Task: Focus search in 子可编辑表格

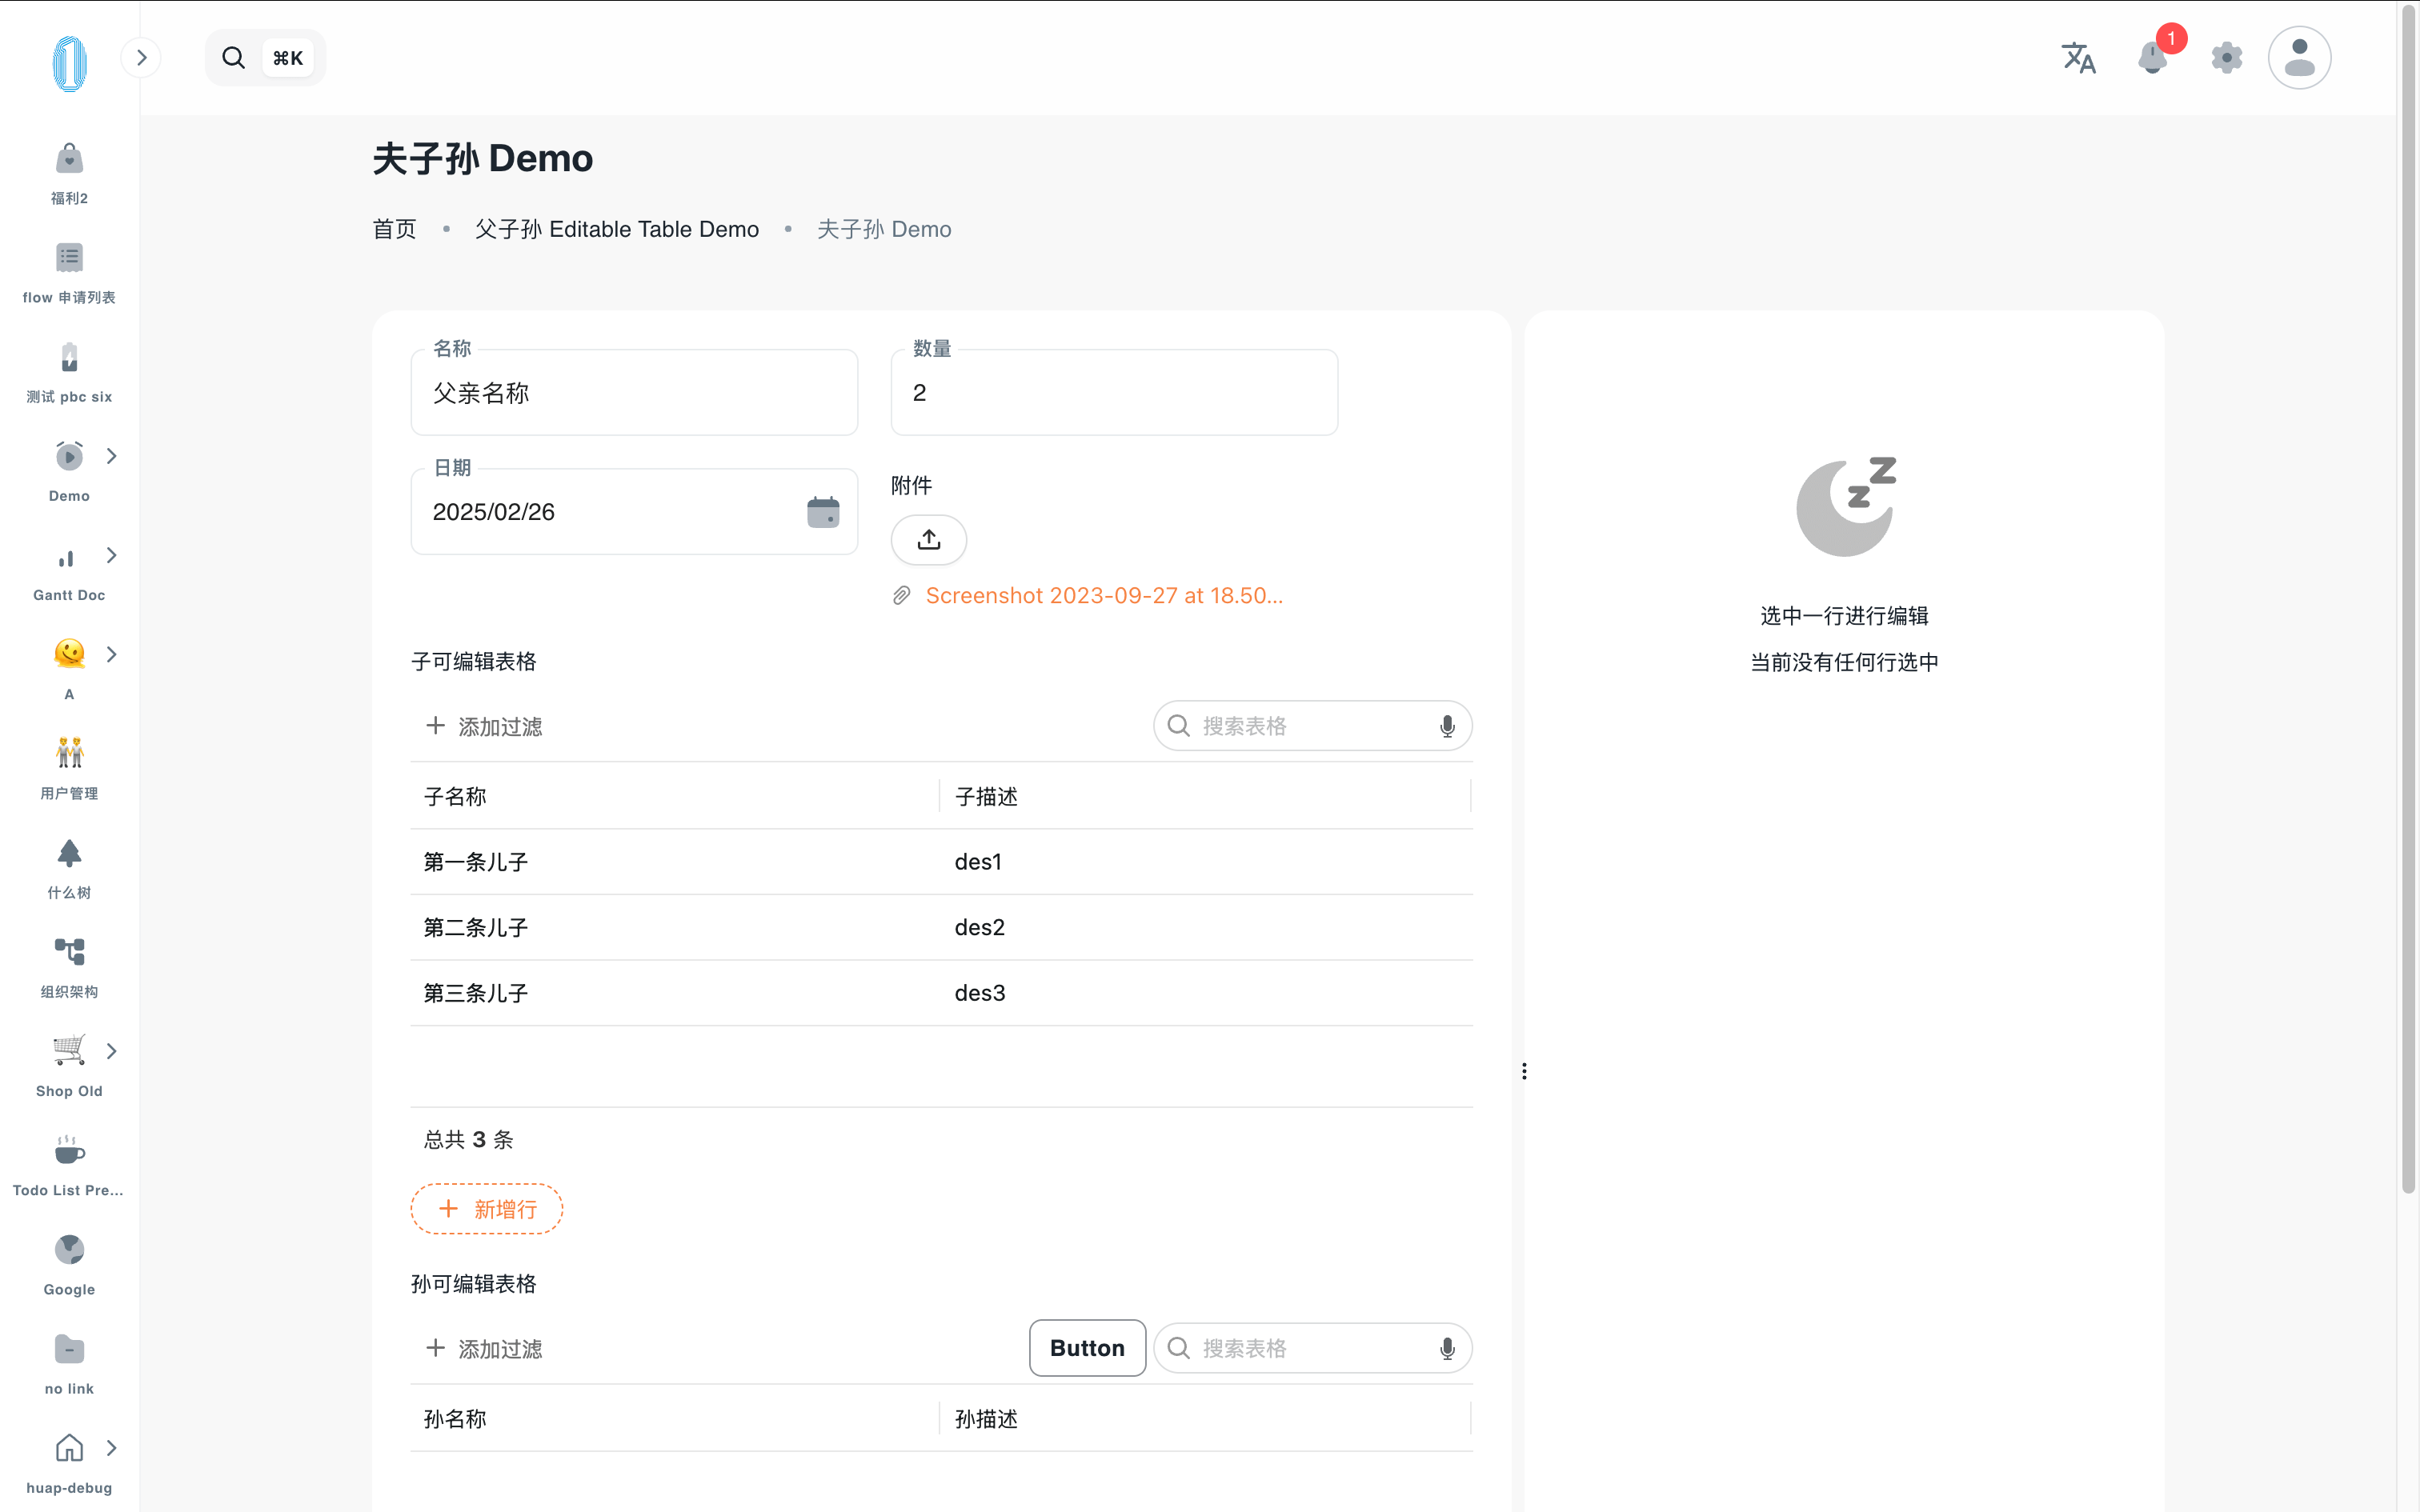Action: 1312,726
